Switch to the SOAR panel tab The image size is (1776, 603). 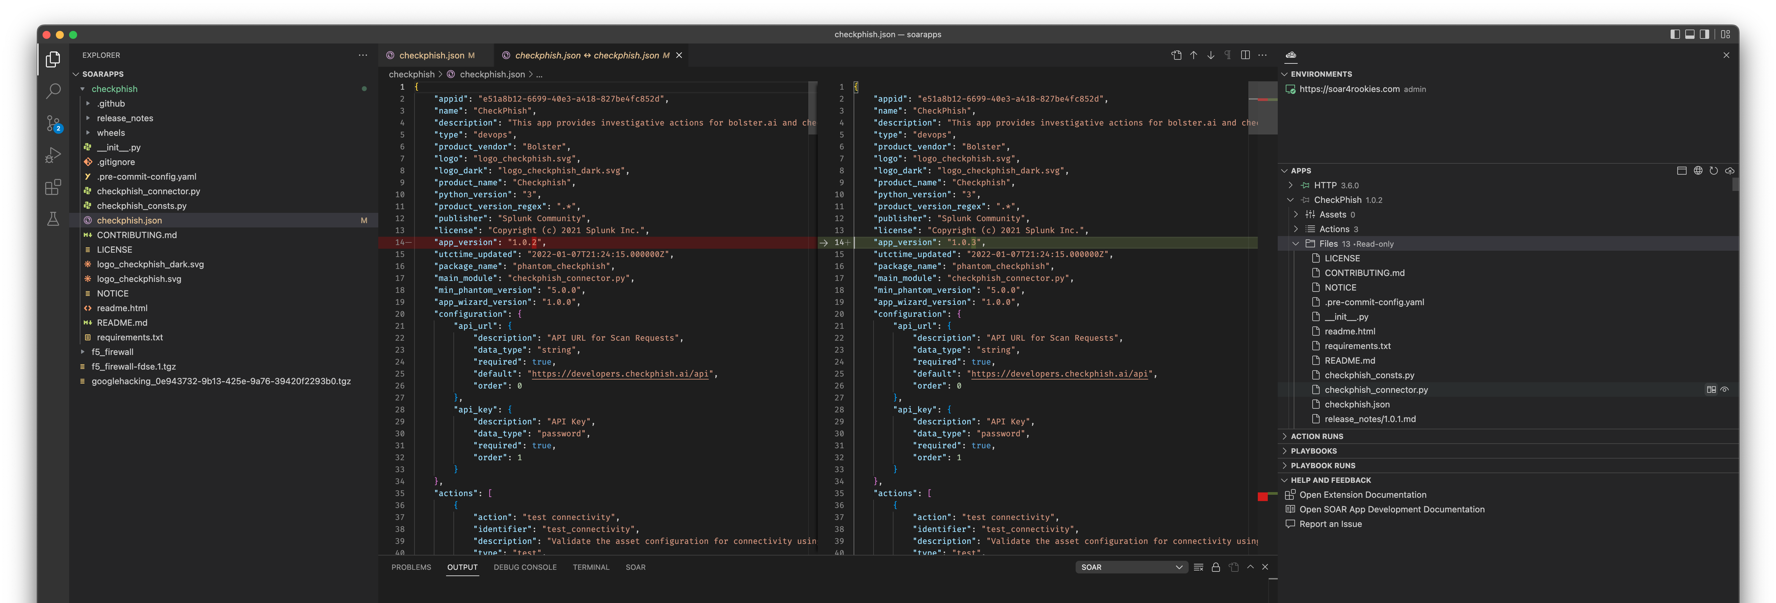point(636,567)
